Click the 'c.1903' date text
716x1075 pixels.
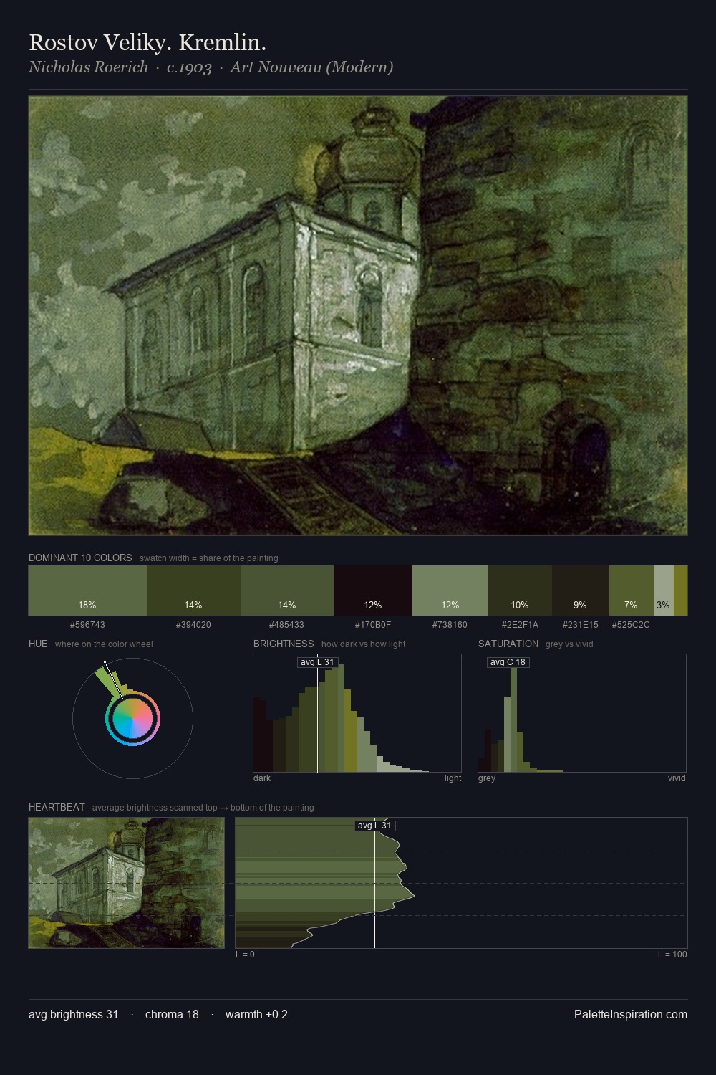click(x=189, y=67)
